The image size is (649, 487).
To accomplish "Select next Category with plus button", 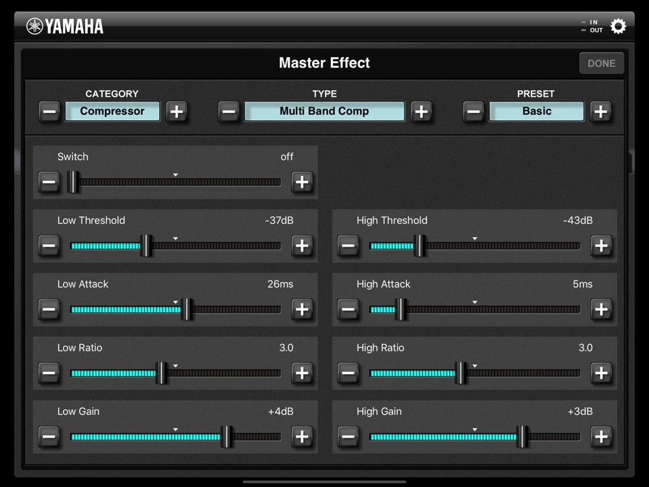I will coord(177,112).
